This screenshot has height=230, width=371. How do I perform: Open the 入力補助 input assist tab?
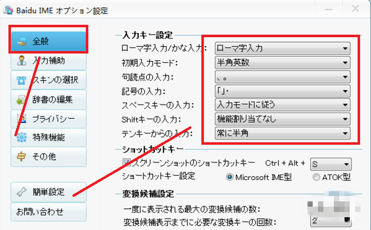pyautogui.click(x=49, y=61)
